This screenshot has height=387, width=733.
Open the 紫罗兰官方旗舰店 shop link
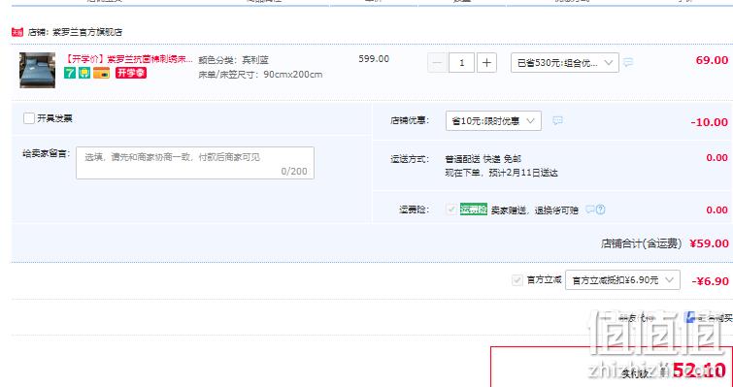pos(87,32)
